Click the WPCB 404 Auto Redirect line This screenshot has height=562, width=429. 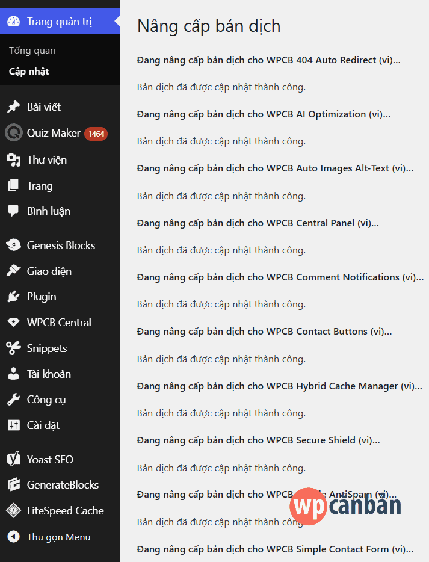click(268, 60)
